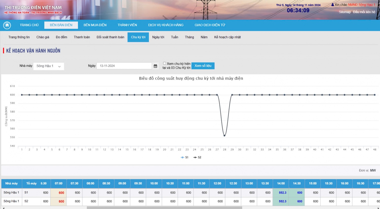The image size is (380, 209).
Task: Open the calendar date picker icon
Action: click(x=155, y=66)
